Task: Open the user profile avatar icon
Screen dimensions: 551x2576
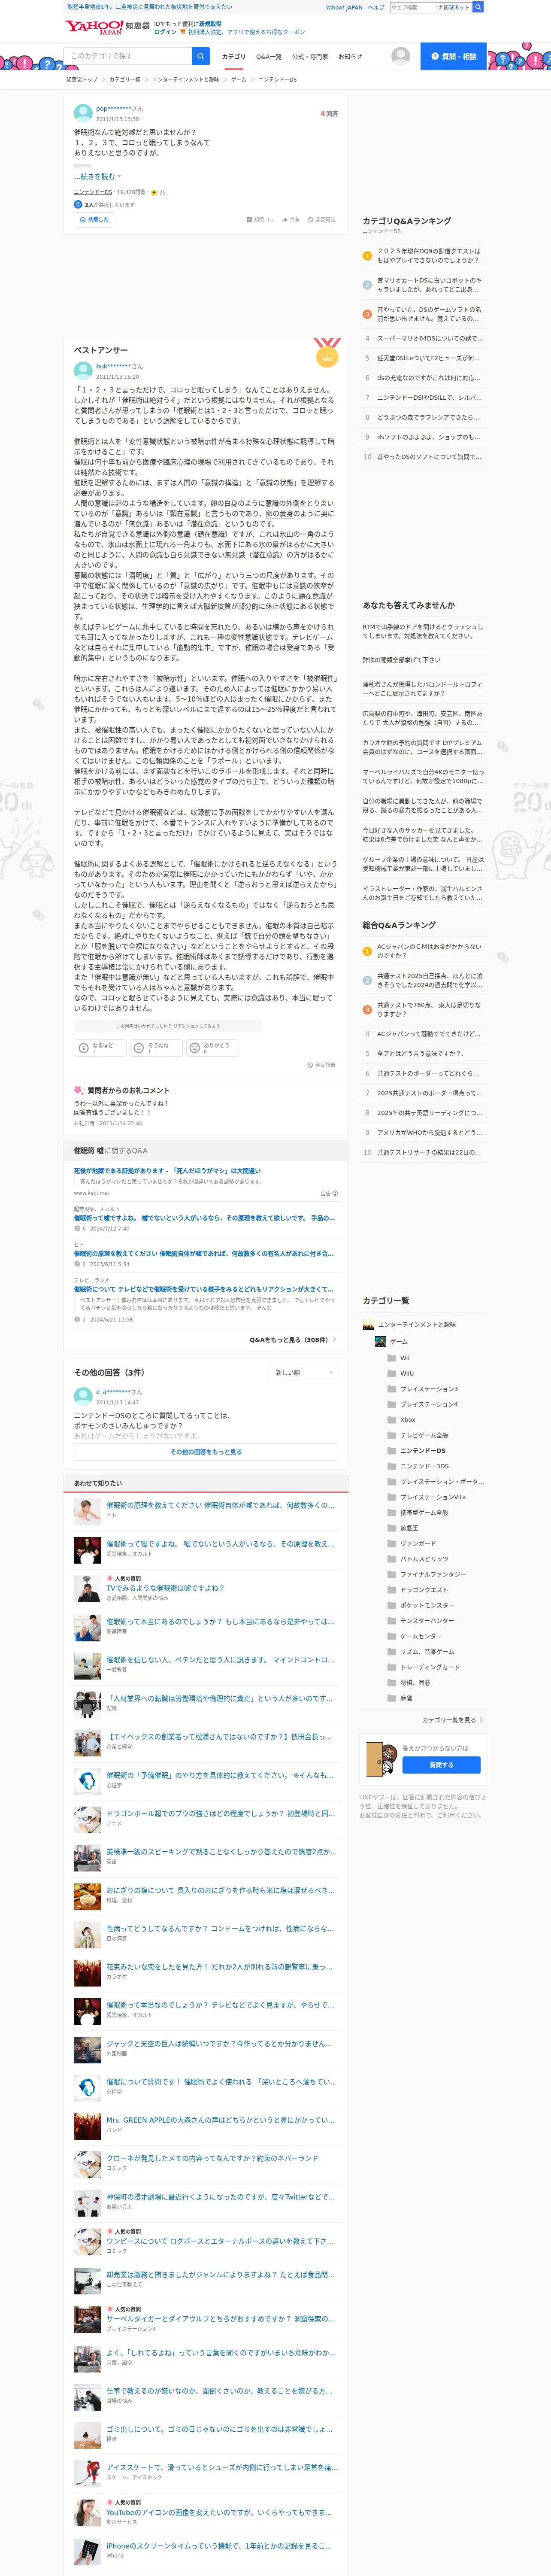Action: point(400,56)
